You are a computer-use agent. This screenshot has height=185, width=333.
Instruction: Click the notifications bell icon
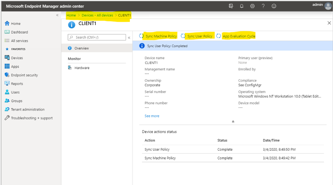(x=242, y=6)
